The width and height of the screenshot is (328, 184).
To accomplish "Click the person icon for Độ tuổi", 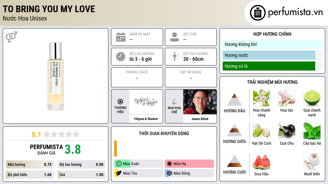I will click(x=175, y=37).
